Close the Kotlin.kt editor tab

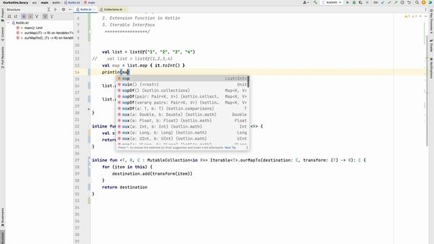(x=94, y=9)
